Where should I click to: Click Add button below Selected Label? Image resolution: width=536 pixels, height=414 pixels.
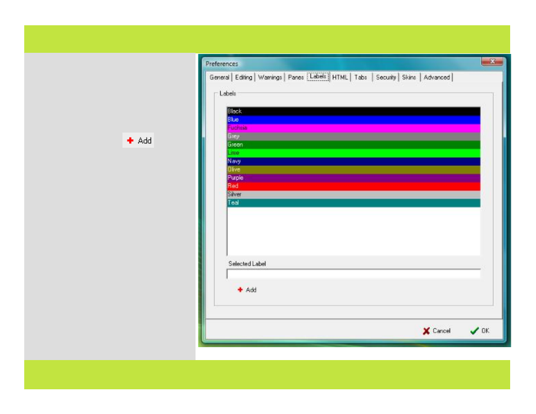(x=247, y=290)
